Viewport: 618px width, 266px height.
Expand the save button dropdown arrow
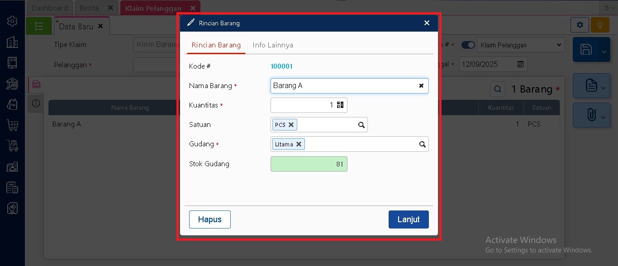604,52
